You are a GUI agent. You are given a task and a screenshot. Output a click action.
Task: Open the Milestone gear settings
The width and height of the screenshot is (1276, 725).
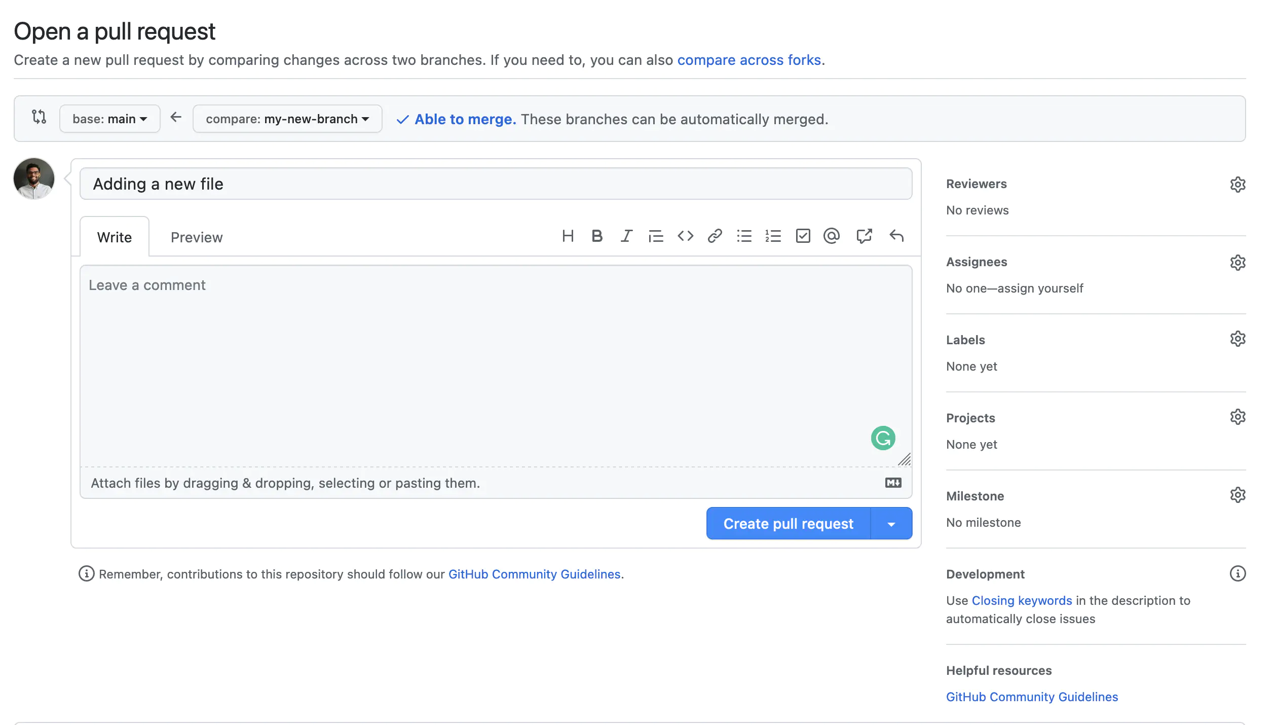coord(1237,495)
